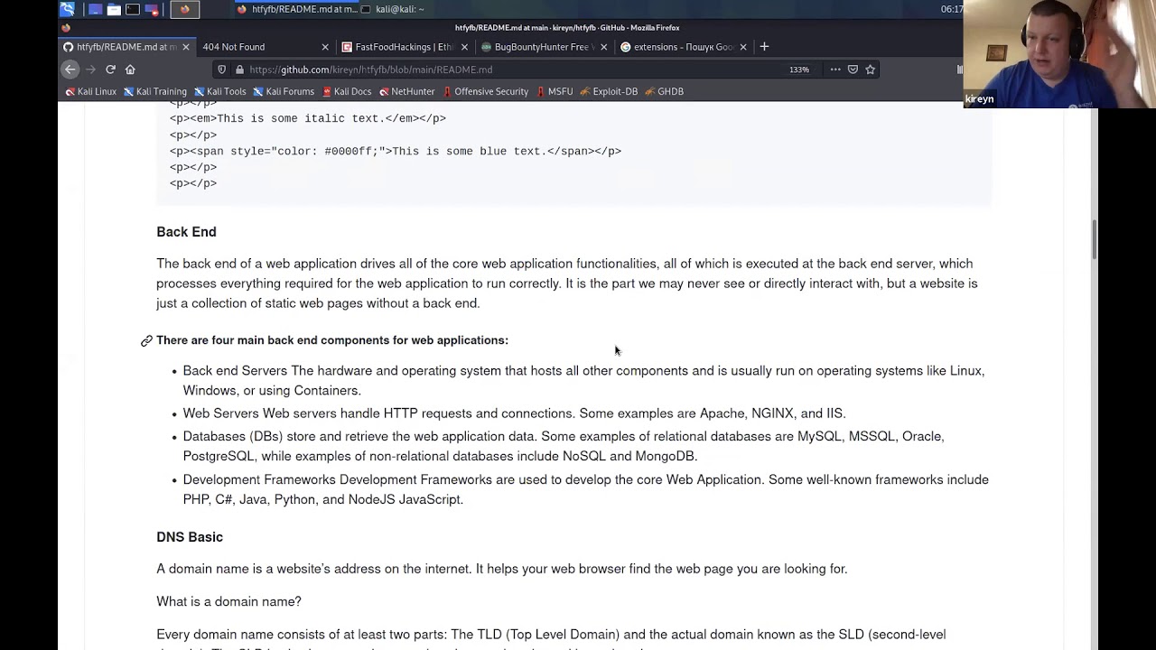Launch terminal from the top panel
The height and width of the screenshot is (650, 1156).
click(133, 9)
